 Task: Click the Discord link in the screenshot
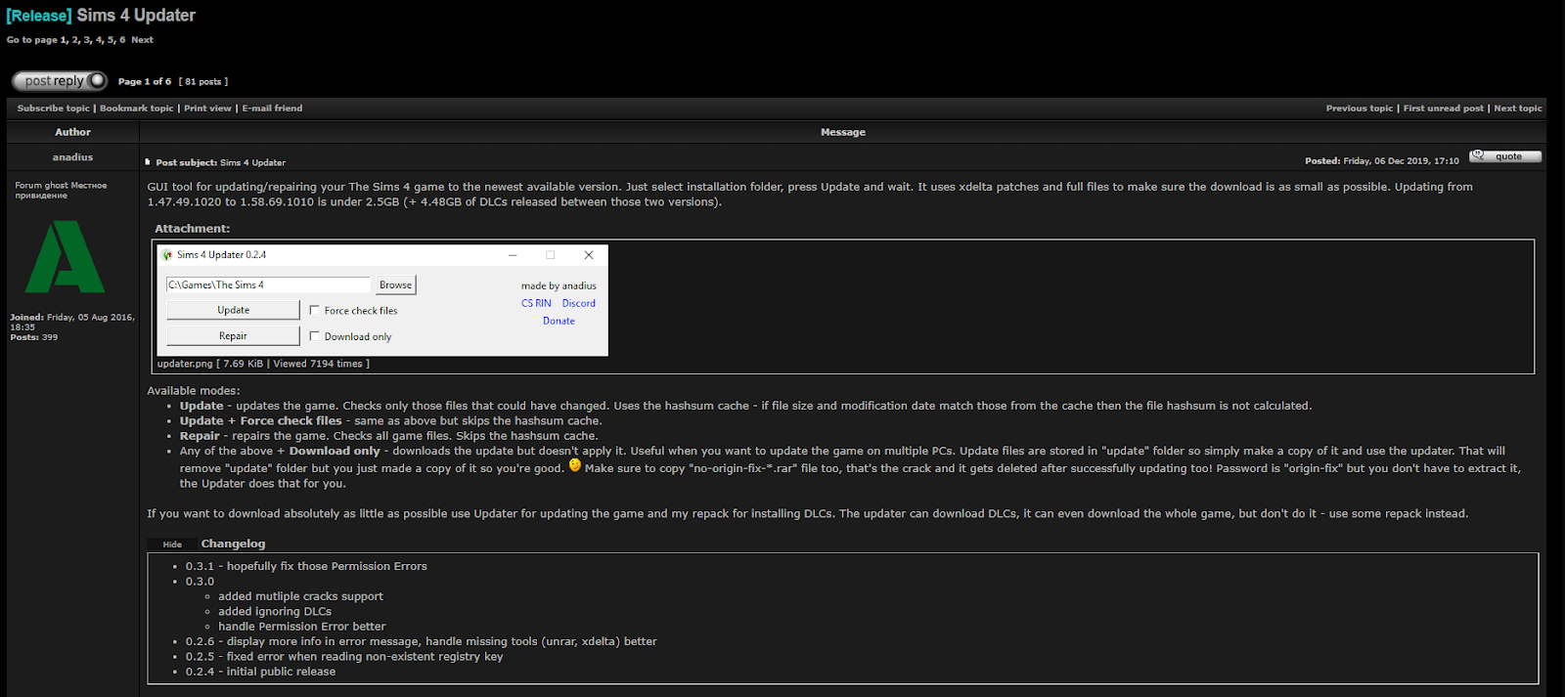point(579,303)
